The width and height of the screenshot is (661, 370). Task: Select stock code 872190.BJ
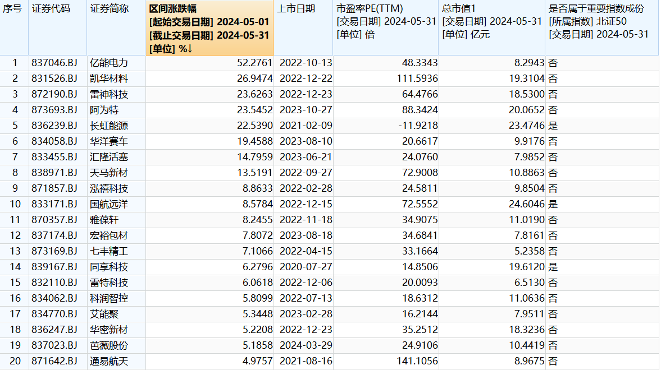click(x=54, y=94)
